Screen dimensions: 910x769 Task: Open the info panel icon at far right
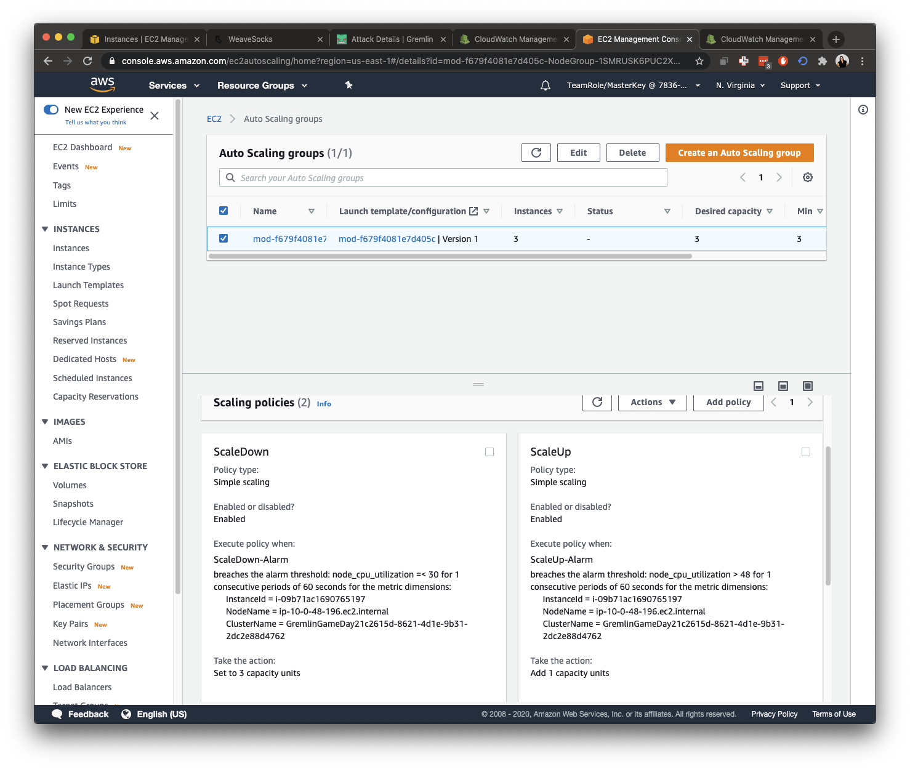pos(863,110)
